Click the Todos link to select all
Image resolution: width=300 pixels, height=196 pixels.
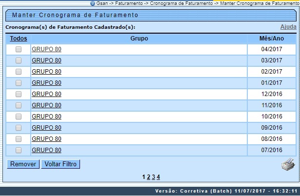pyautogui.click(x=19, y=39)
